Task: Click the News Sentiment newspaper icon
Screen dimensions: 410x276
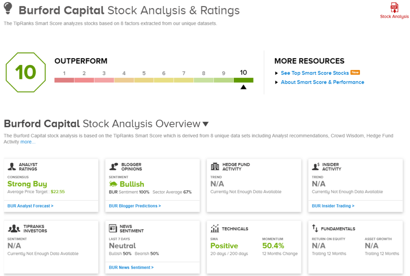Action: (113, 228)
